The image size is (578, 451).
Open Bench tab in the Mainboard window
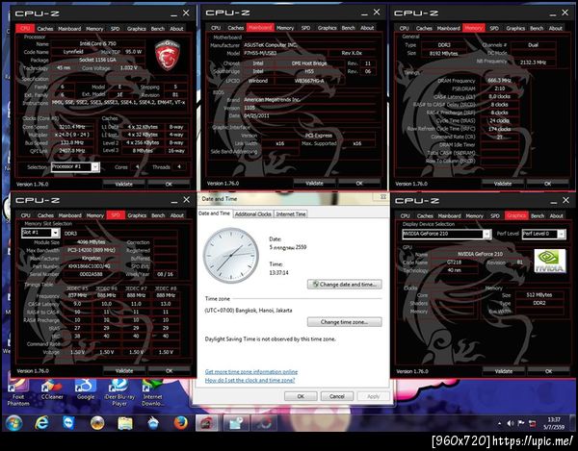click(x=348, y=28)
